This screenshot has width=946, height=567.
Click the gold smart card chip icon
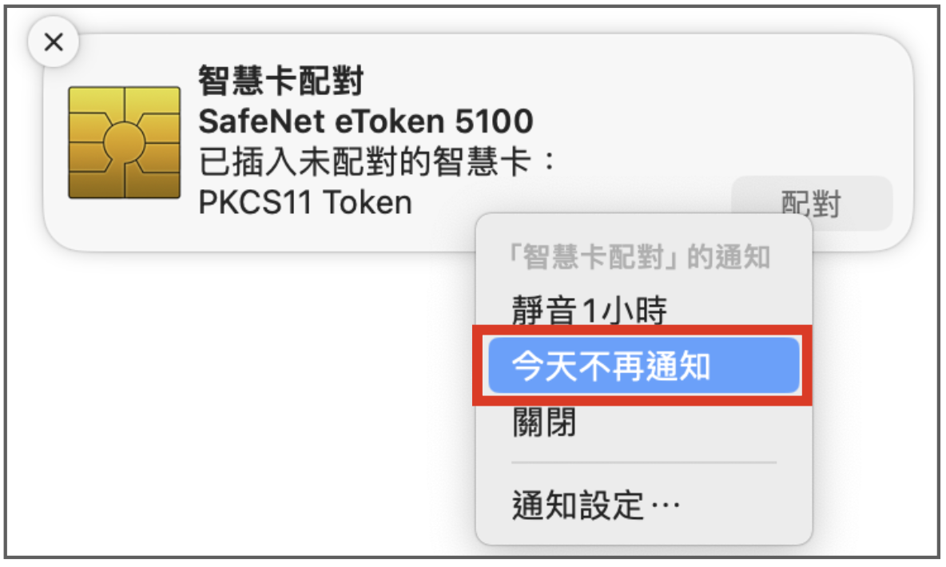pos(125,142)
